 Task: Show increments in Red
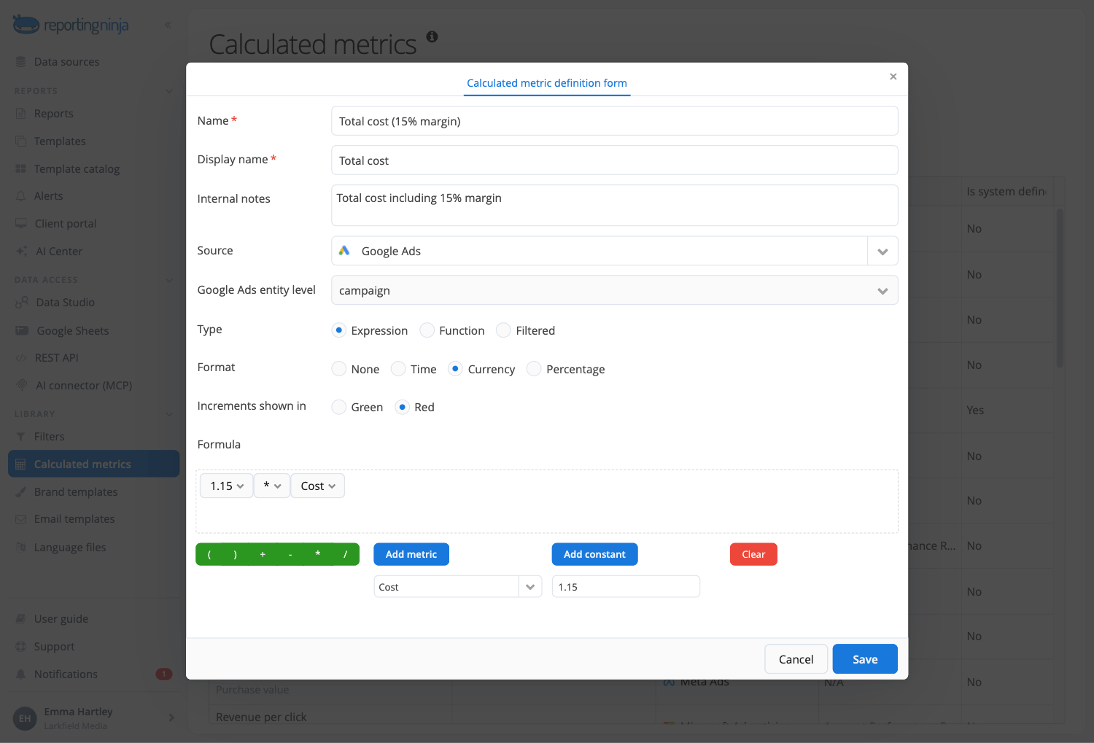click(x=402, y=407)
